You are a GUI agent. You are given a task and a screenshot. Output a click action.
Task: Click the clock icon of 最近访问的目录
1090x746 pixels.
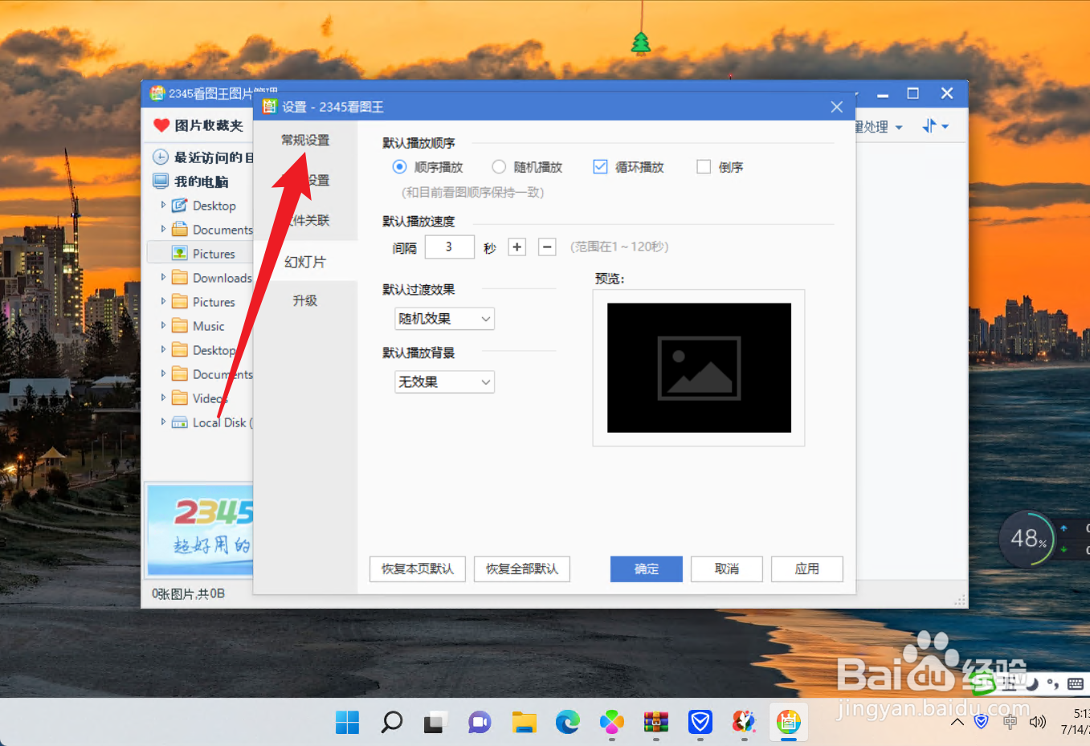[161, 157]
